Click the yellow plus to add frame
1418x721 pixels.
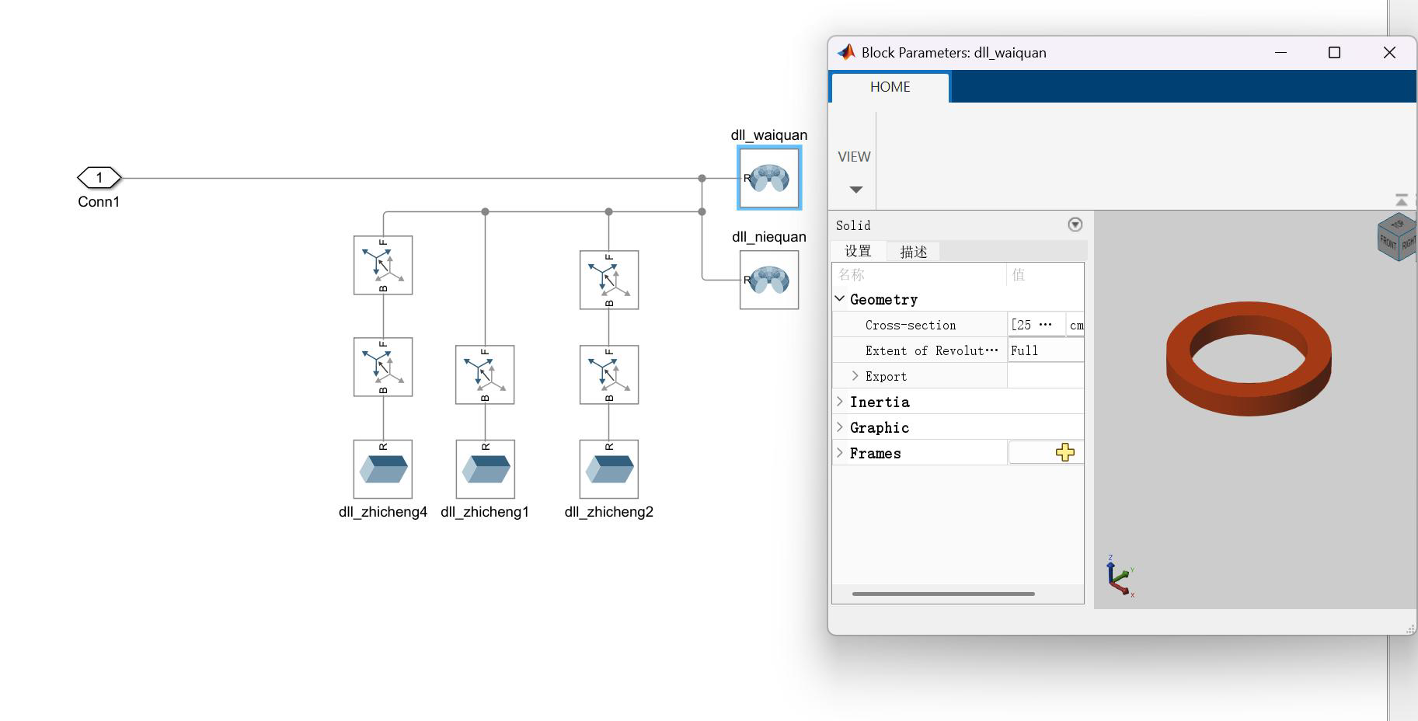click(x=1064, y=452)
